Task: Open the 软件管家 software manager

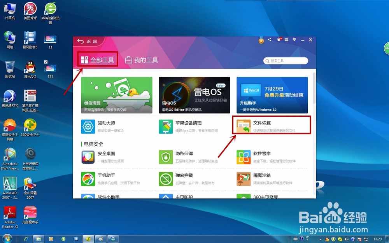Action: [x=266, y=157]
